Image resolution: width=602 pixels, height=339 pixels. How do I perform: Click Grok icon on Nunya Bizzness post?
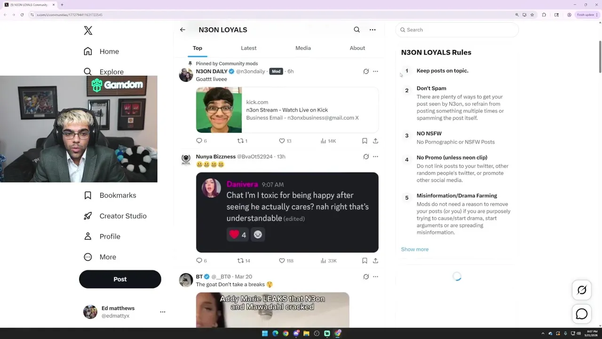(x=366, y=157)
